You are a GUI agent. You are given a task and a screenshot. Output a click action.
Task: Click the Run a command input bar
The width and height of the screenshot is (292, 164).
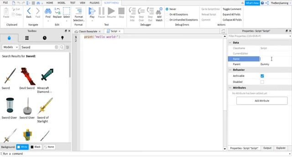click(x=145, y=154)
